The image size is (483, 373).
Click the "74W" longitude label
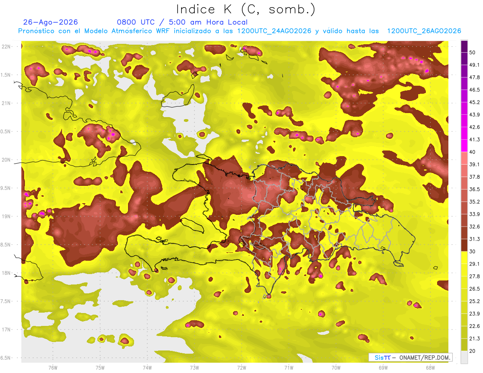(x=147, y=368)
